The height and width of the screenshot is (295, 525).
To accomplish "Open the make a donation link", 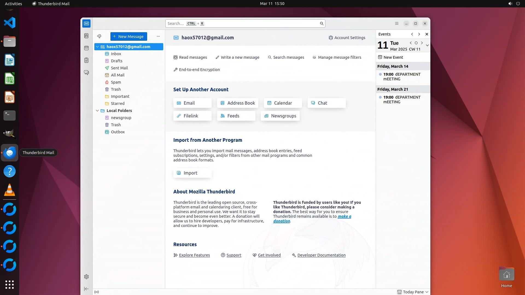I will click(344, 216).
